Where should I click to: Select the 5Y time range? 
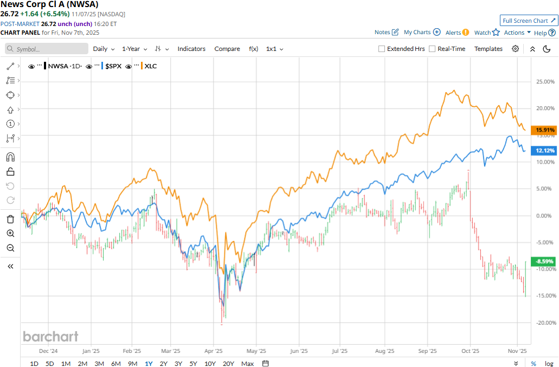(193, 363)
